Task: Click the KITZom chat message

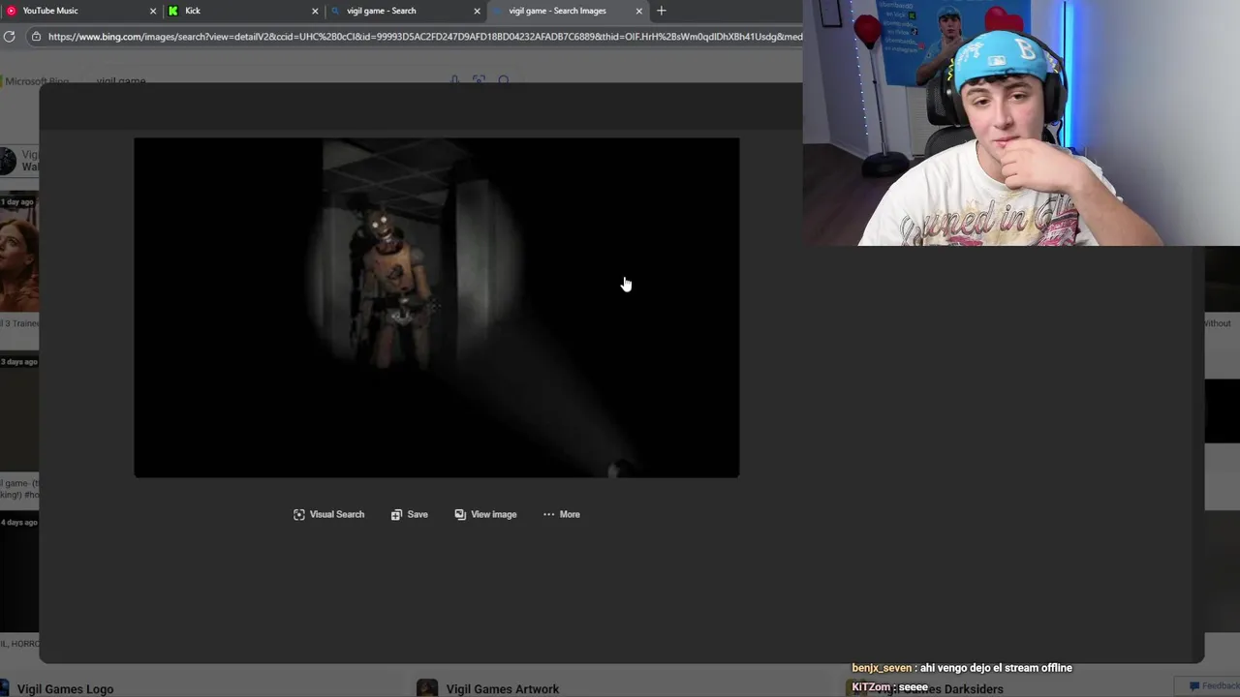Action: [x=890, y=687]
